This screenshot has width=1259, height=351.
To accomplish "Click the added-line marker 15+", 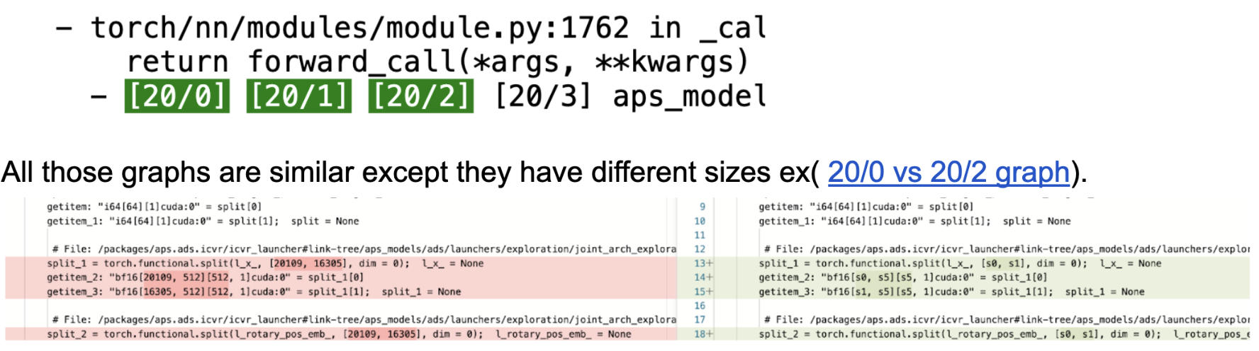I will 703,292.
